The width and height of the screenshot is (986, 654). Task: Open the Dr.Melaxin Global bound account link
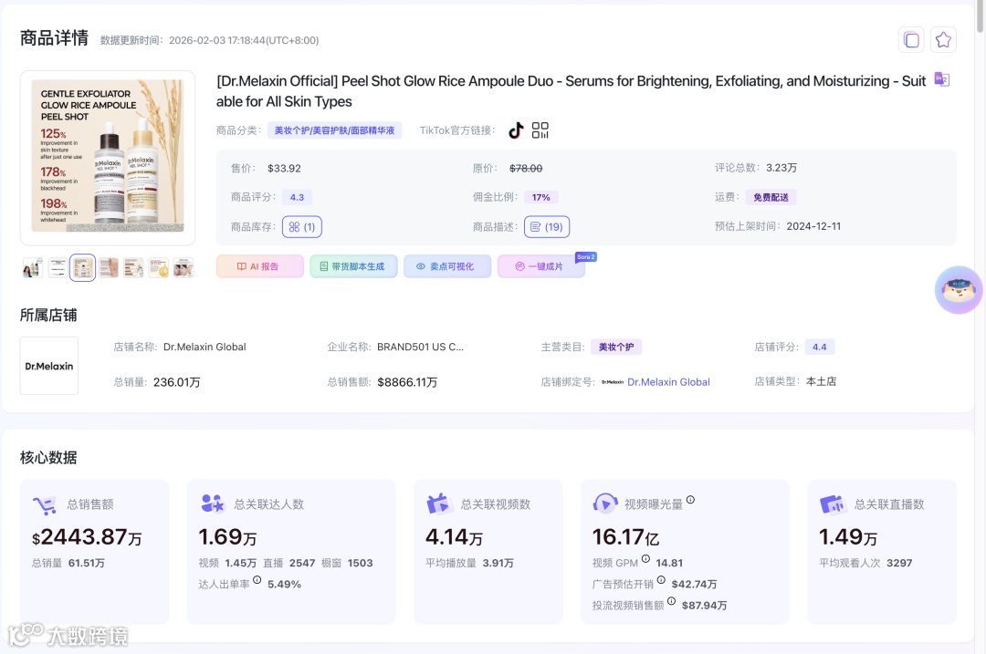tap(667, 382)
